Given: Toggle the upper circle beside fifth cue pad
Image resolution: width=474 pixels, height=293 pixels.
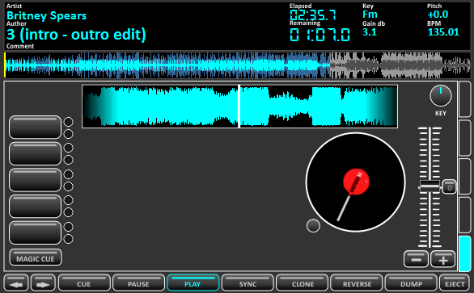Looking at the screenshot, I should tap(69, 227).
